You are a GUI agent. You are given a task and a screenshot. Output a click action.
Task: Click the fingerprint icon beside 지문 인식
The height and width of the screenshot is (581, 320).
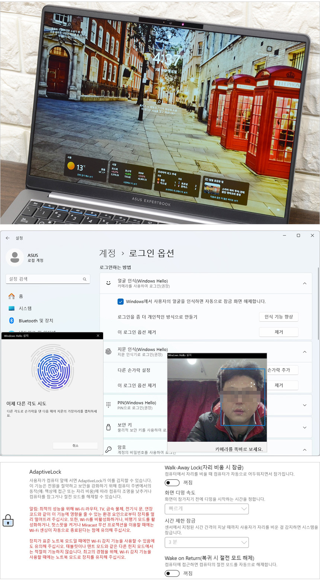click(x=109, y=352)
